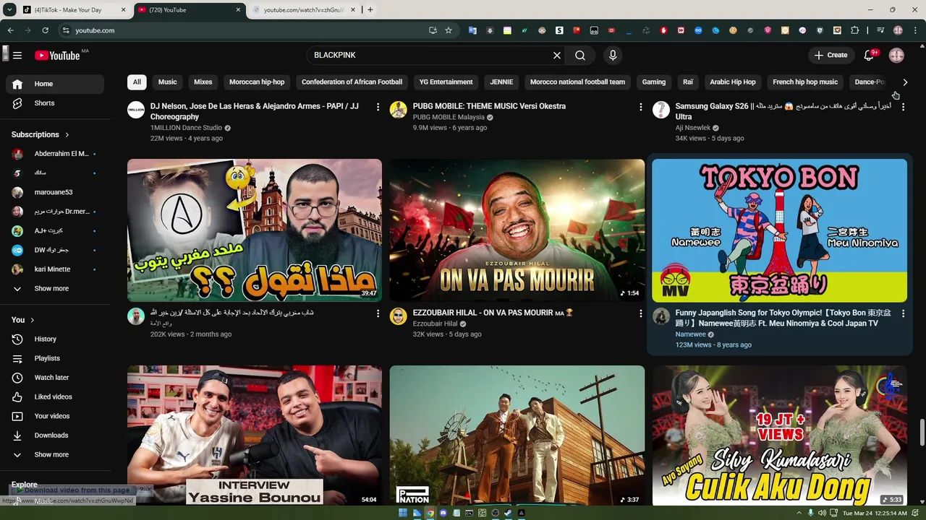The height and width of the screenshot is (520, 926).
Task: Run search with magnifier button
Action: click(x=580, y=56)
